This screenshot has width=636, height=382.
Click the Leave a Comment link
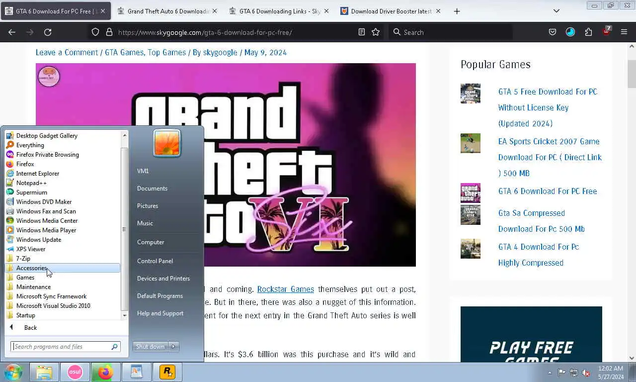coord(67,52)
